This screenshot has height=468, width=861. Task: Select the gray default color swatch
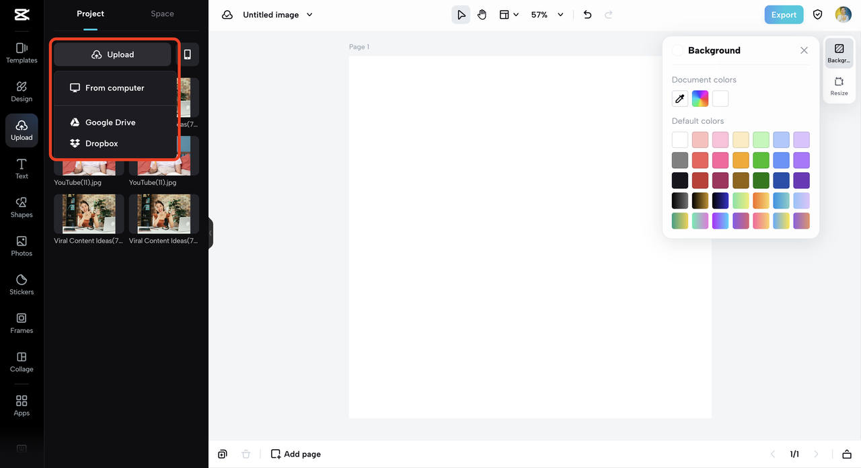point(680,160)
